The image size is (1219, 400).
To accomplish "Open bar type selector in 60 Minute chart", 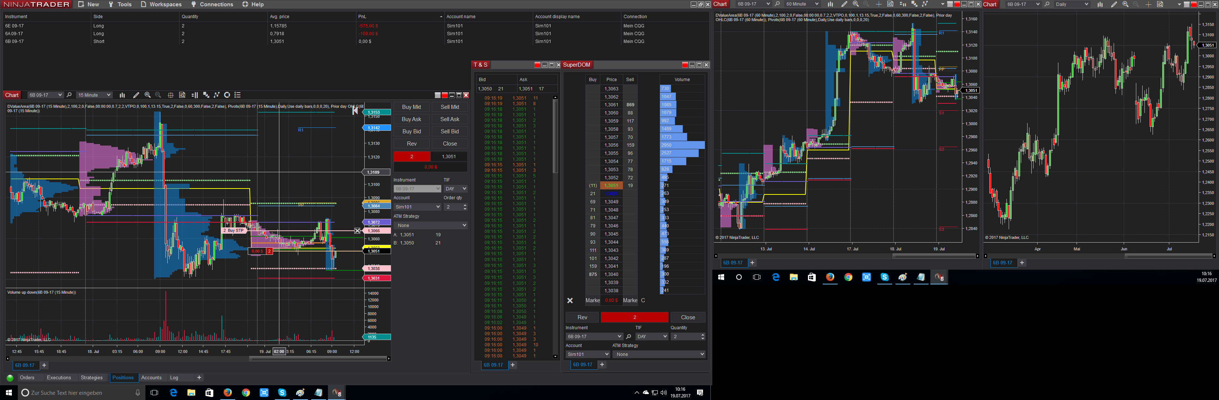I will click(x=830, y=4).
